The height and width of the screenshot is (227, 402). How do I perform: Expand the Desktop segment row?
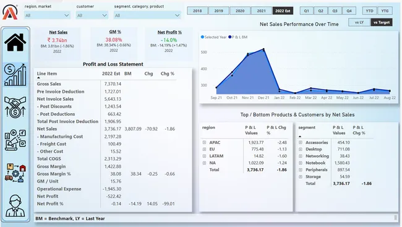coord(301,149)
